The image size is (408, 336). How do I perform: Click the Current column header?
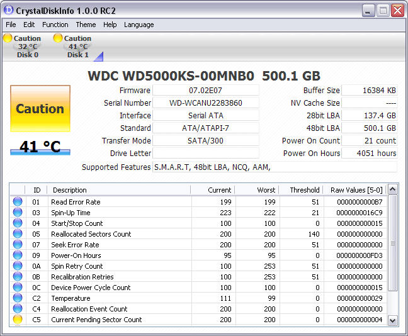(x=213, y=190)
